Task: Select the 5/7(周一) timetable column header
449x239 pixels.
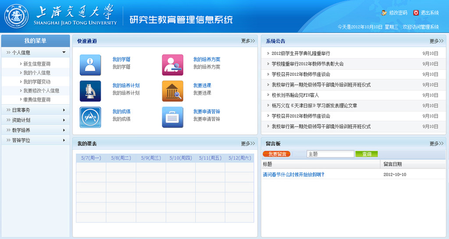Action: (91, 158)
